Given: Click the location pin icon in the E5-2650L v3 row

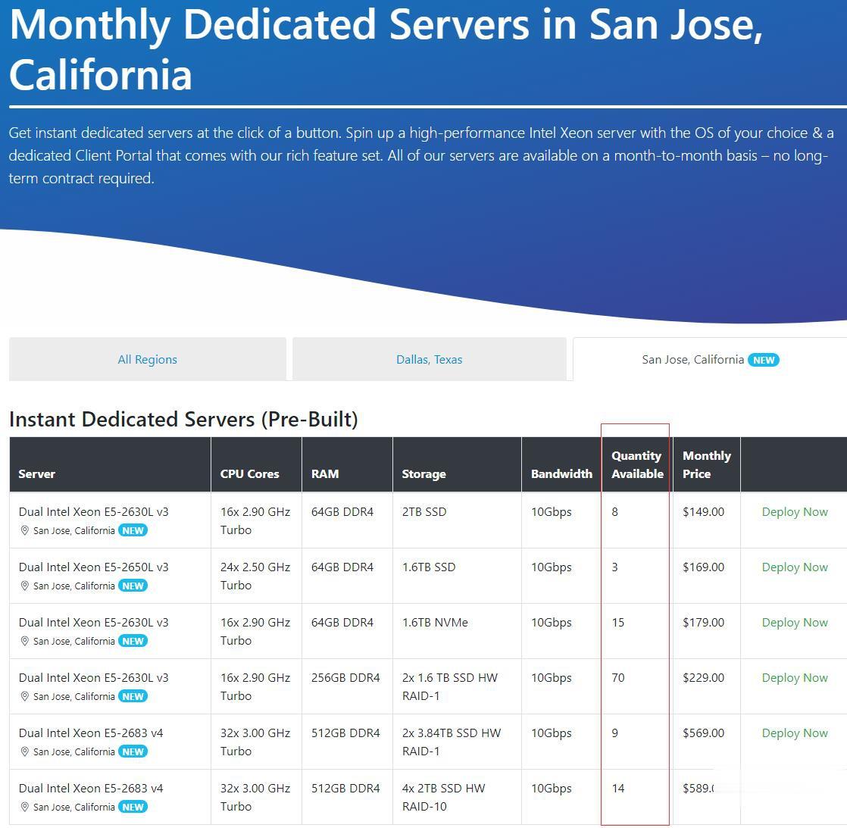Looking at the screenshot, I should 24,586.
